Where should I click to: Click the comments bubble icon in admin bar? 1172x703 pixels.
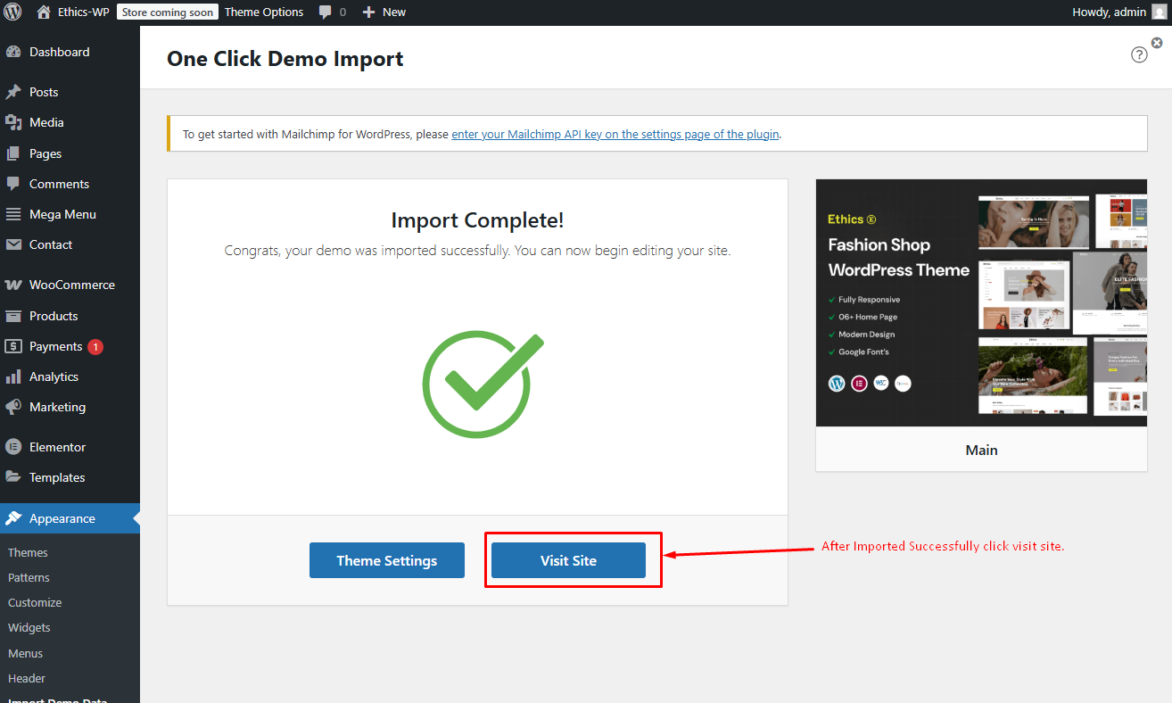coord(325,12)
